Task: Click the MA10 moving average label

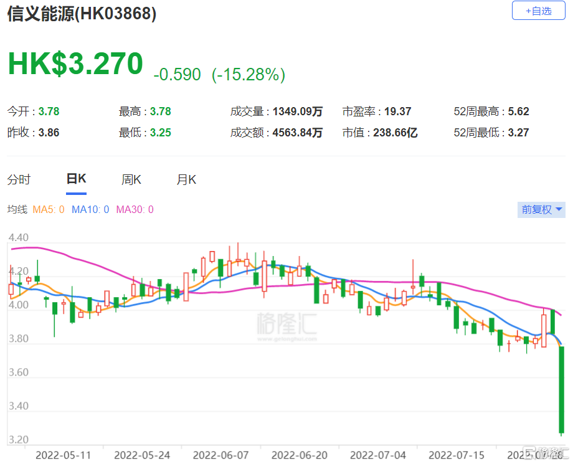Action: (x=90, y=209)
